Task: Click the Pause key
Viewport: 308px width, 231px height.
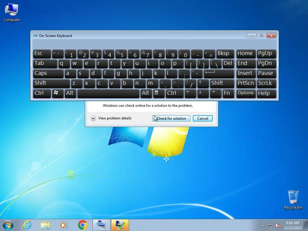Action: (x=266, y=74)
